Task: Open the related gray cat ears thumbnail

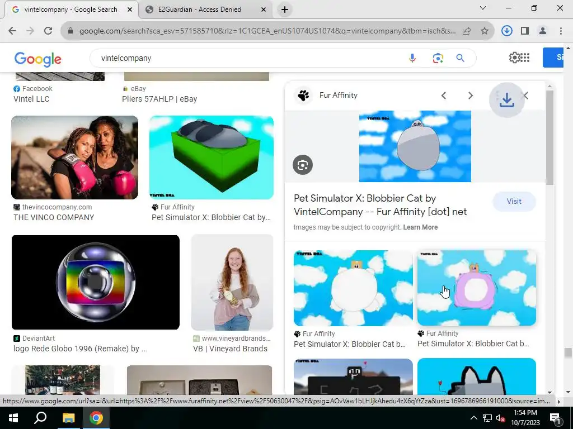Action: point(477,376)
